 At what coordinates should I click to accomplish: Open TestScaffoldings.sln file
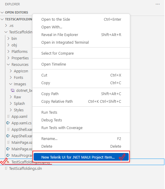point(25,168)
